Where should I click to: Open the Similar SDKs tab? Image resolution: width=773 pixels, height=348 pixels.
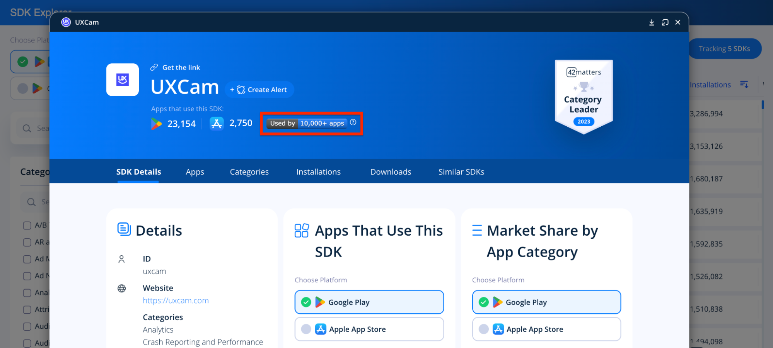[x=461, y=172]
